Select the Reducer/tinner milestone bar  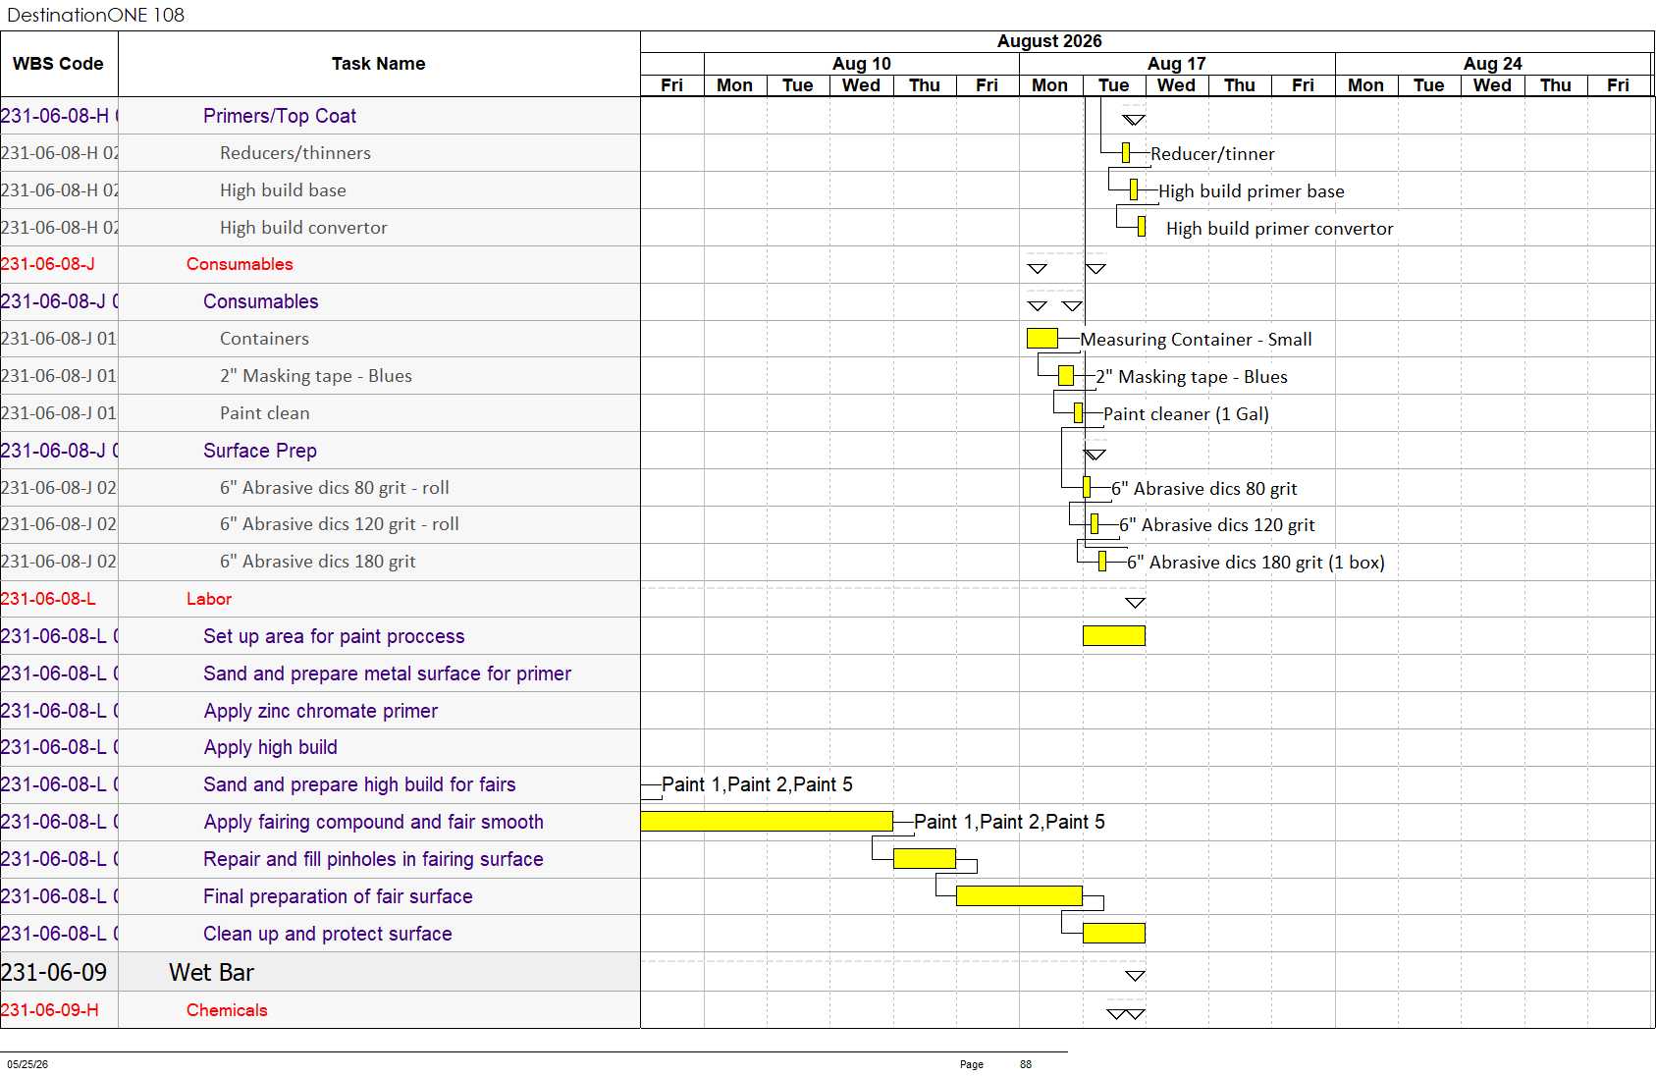1126,153
